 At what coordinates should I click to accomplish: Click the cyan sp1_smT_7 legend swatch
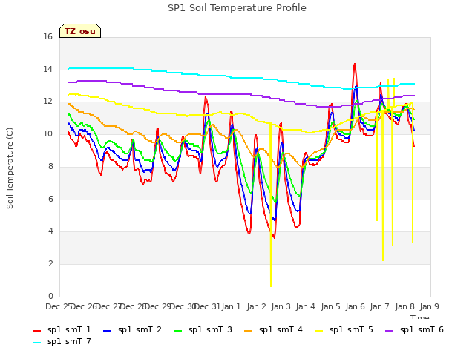point(36,343)
